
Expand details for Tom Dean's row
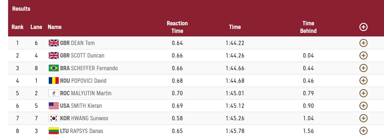pyautogui.click(x=363, y=43)
